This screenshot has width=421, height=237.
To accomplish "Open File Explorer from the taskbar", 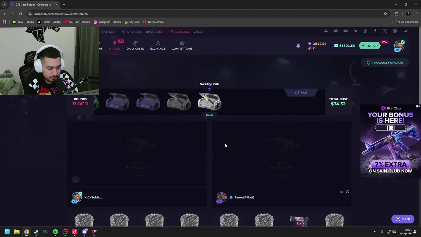I will pos(17,232).
